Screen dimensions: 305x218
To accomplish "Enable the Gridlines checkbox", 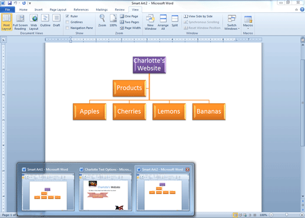I will tap(67, 22).
